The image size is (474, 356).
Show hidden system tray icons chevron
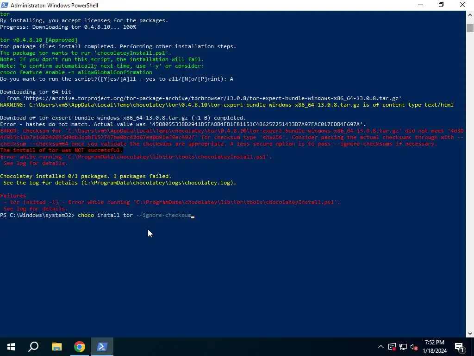coord(381,347)
